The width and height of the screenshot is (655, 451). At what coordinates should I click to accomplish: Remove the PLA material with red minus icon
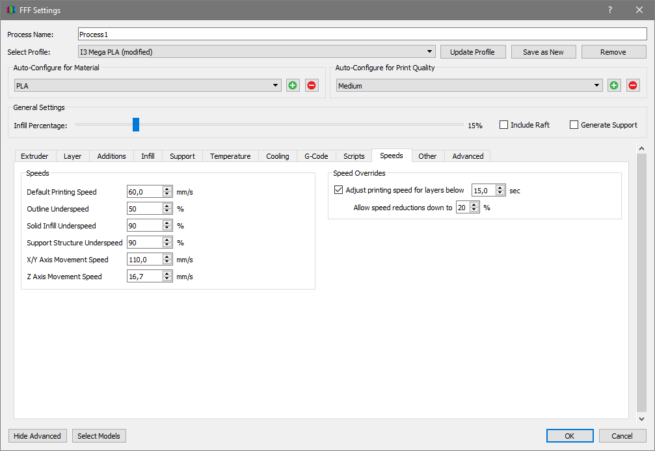pyautogui.click(x=311, y=85)
